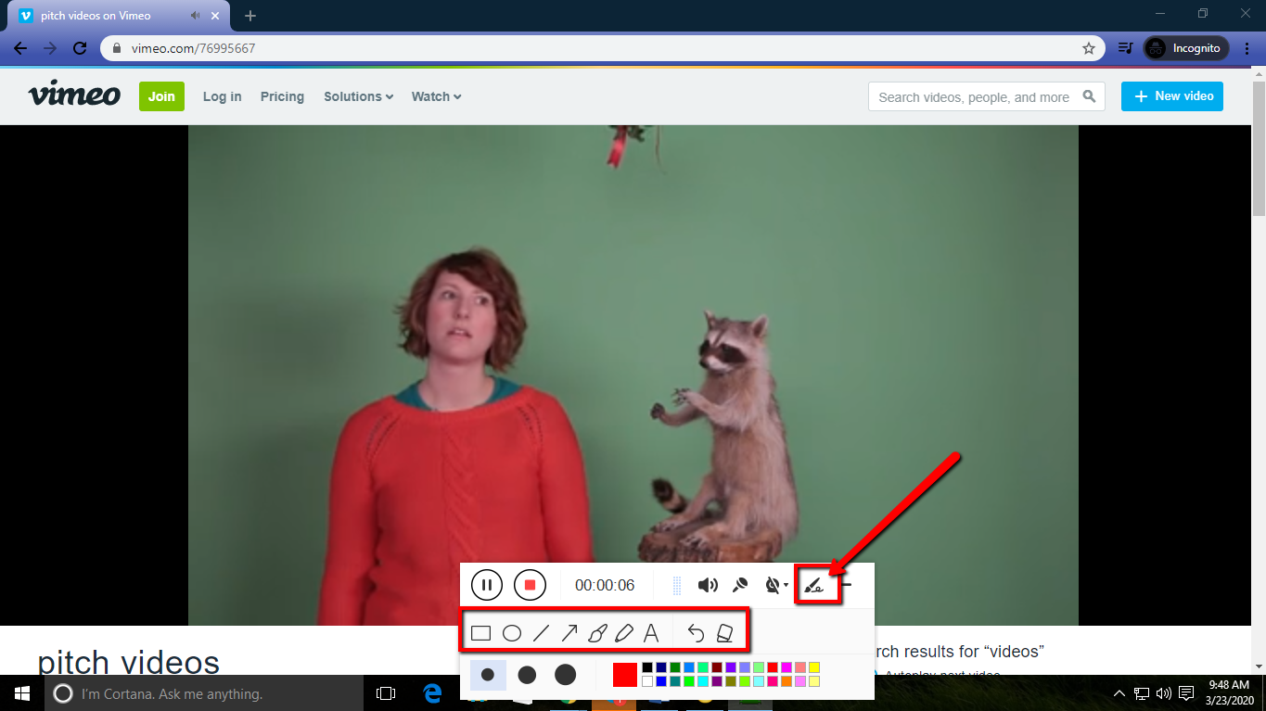This screenshot has height=711, width=1266.
Task: Click the Vimeo logo
Action: (74, 95)
